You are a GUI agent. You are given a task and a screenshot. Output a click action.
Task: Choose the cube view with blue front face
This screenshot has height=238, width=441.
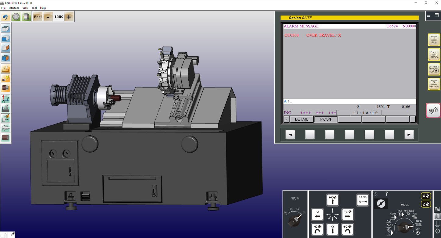[6, 38]
